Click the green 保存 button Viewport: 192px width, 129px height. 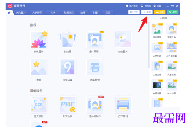(173, 12)
